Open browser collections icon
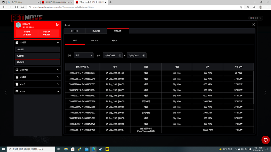The height and width of the screenshot is (152, 271). (x=254, y=7)
